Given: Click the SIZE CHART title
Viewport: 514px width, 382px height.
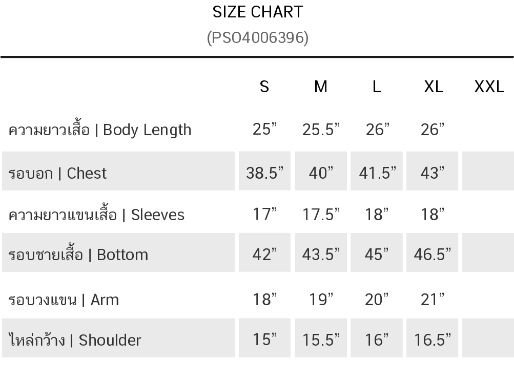Looking at the screenshot, I should pyautogui.click(x=258, y=12).
